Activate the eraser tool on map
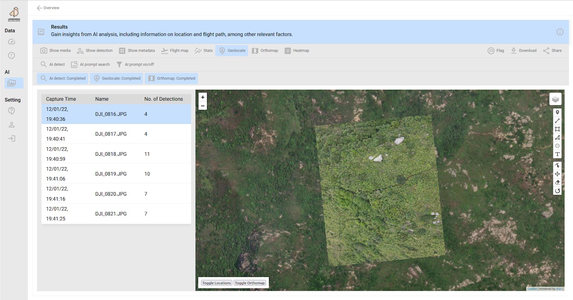This screenshot has width=573, height=300. [x=557, y=182]
